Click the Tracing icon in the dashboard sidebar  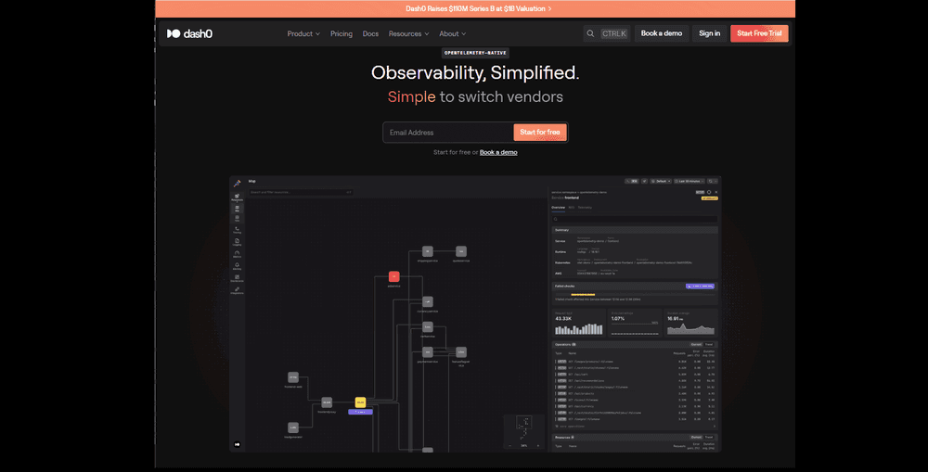pos(238,229)
